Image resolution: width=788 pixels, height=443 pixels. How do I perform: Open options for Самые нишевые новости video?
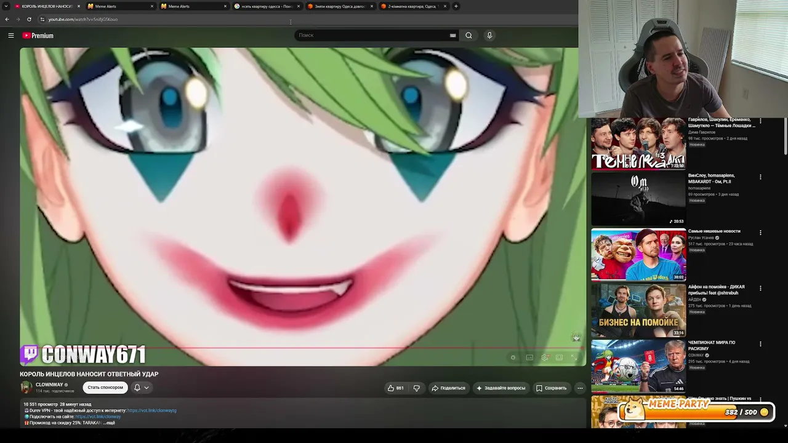click(760, 233)
